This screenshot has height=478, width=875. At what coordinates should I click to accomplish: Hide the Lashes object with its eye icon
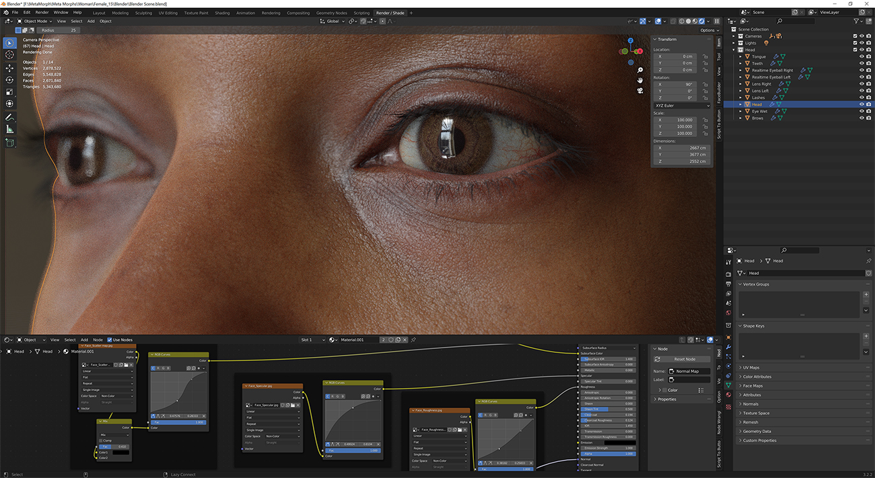pos(861,97)
